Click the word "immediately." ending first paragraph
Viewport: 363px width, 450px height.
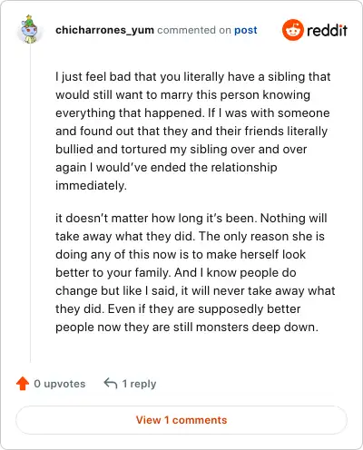pyautogui.click(x=91, y=185)
